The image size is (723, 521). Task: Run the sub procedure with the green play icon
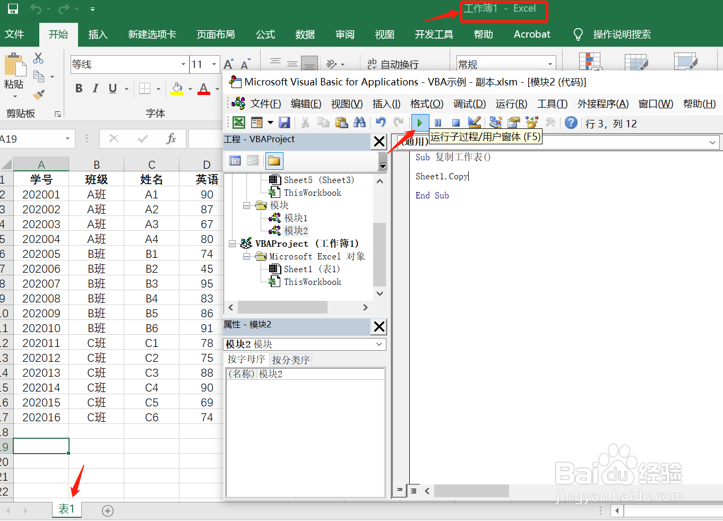pyautogui.click(x=420, y=123)
